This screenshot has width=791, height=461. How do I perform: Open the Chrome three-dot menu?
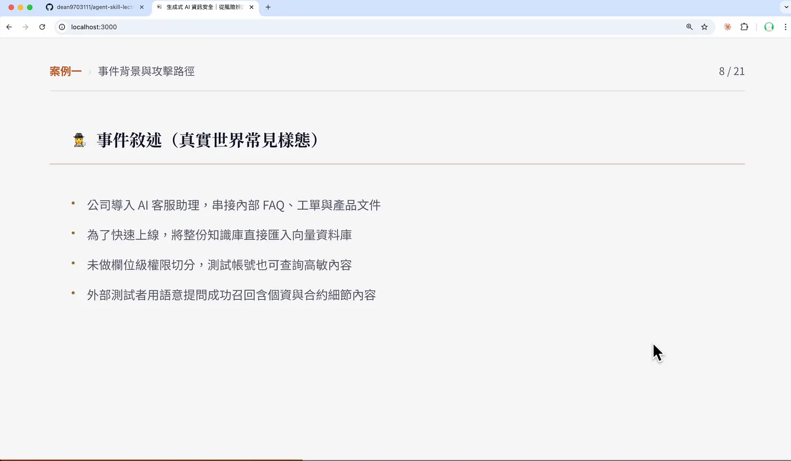coord(785,27)
